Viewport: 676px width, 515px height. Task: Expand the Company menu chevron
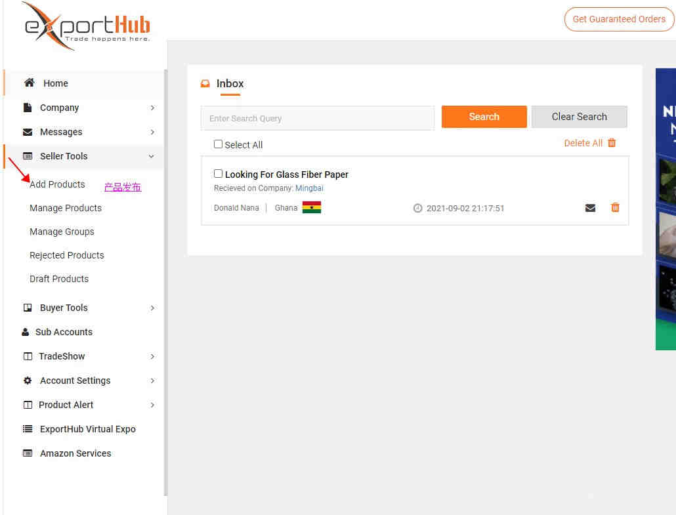152,108
